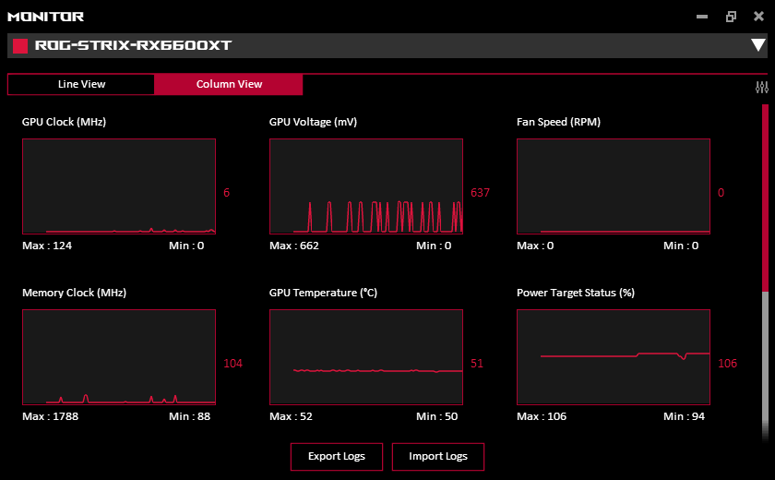The width and height of the screenshot is (775, 480).
Task: Select the Column View tab
Action: tap(229, 84)
